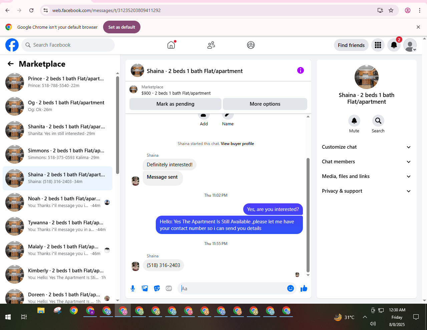Open the notifications bell with 2 badge
Screen dimensions: 427x330
click(x=394, y=45)
